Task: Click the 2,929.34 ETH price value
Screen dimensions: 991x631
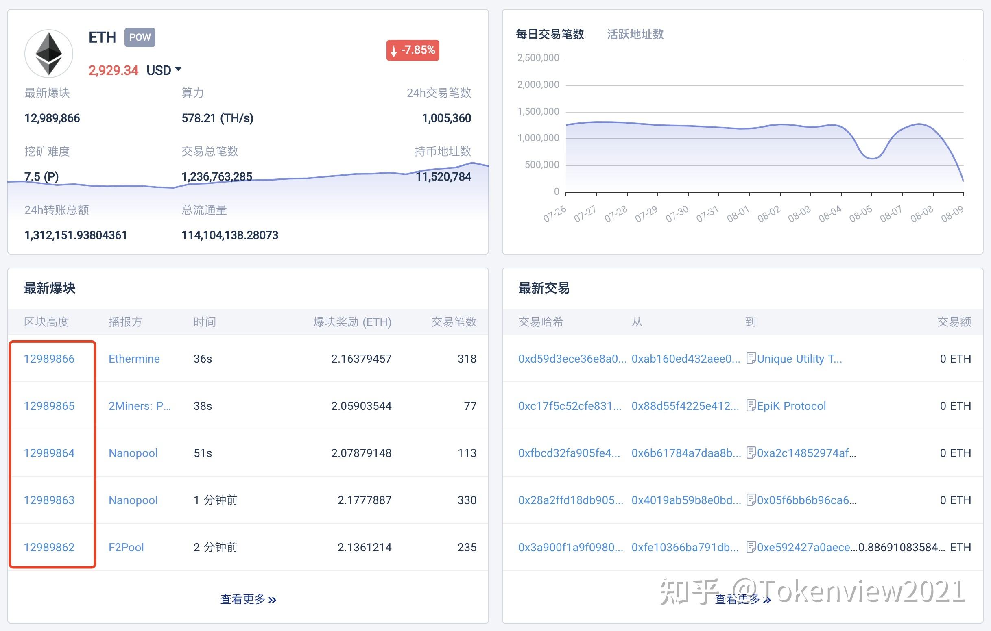Action: 113,70
